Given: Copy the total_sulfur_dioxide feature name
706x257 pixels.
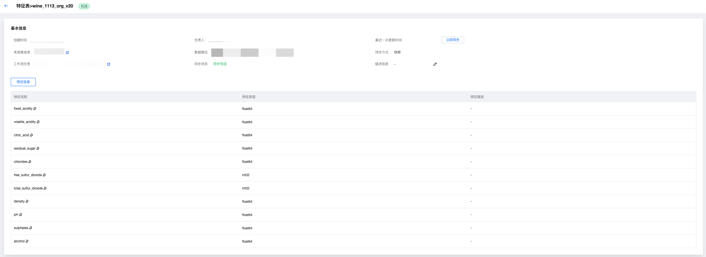Looking at the screenshot, I should [45, 188].
